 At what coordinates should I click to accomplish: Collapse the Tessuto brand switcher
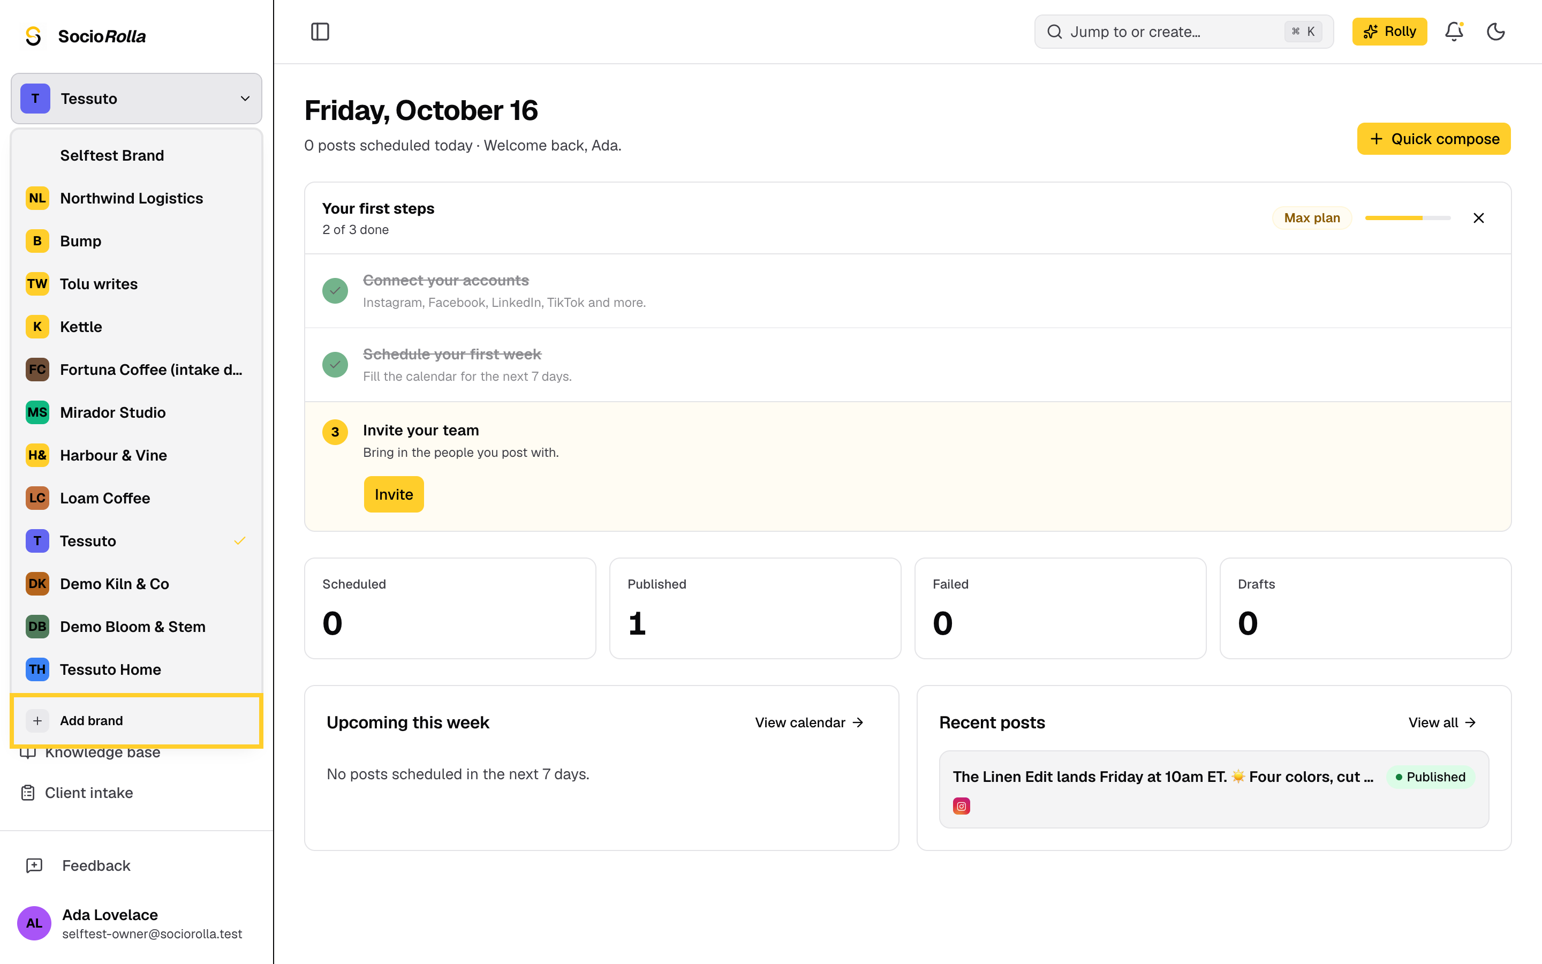coord(137,98)
